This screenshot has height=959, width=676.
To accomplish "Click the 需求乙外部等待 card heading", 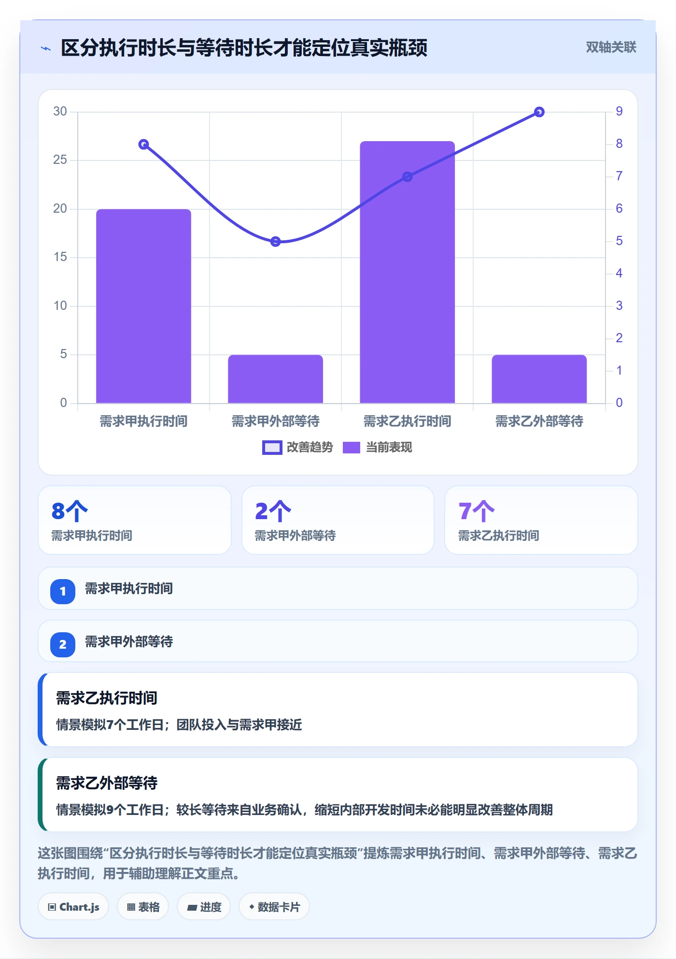I will [x=107, y=783].
